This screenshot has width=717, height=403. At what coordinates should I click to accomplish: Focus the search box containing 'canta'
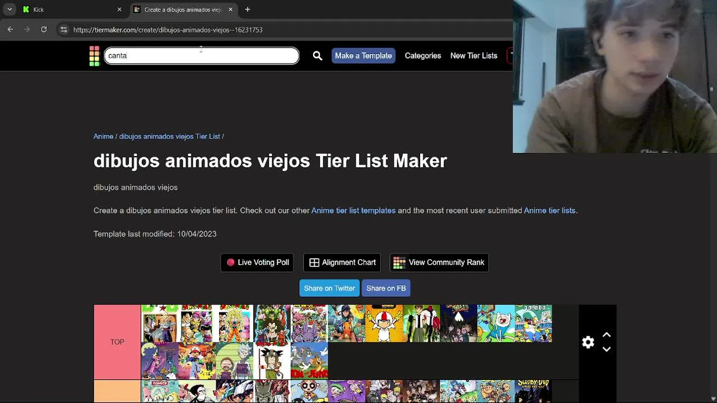click(202, 56)
